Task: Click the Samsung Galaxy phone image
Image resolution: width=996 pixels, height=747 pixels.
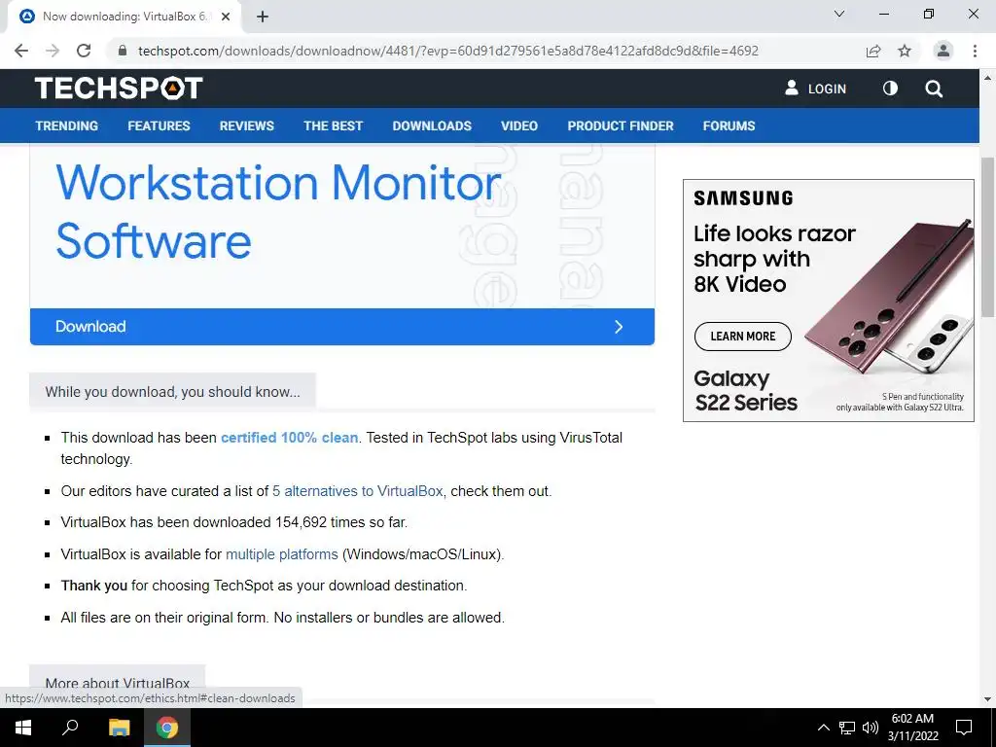Action: pyautogui.click(x=891, y=299)
